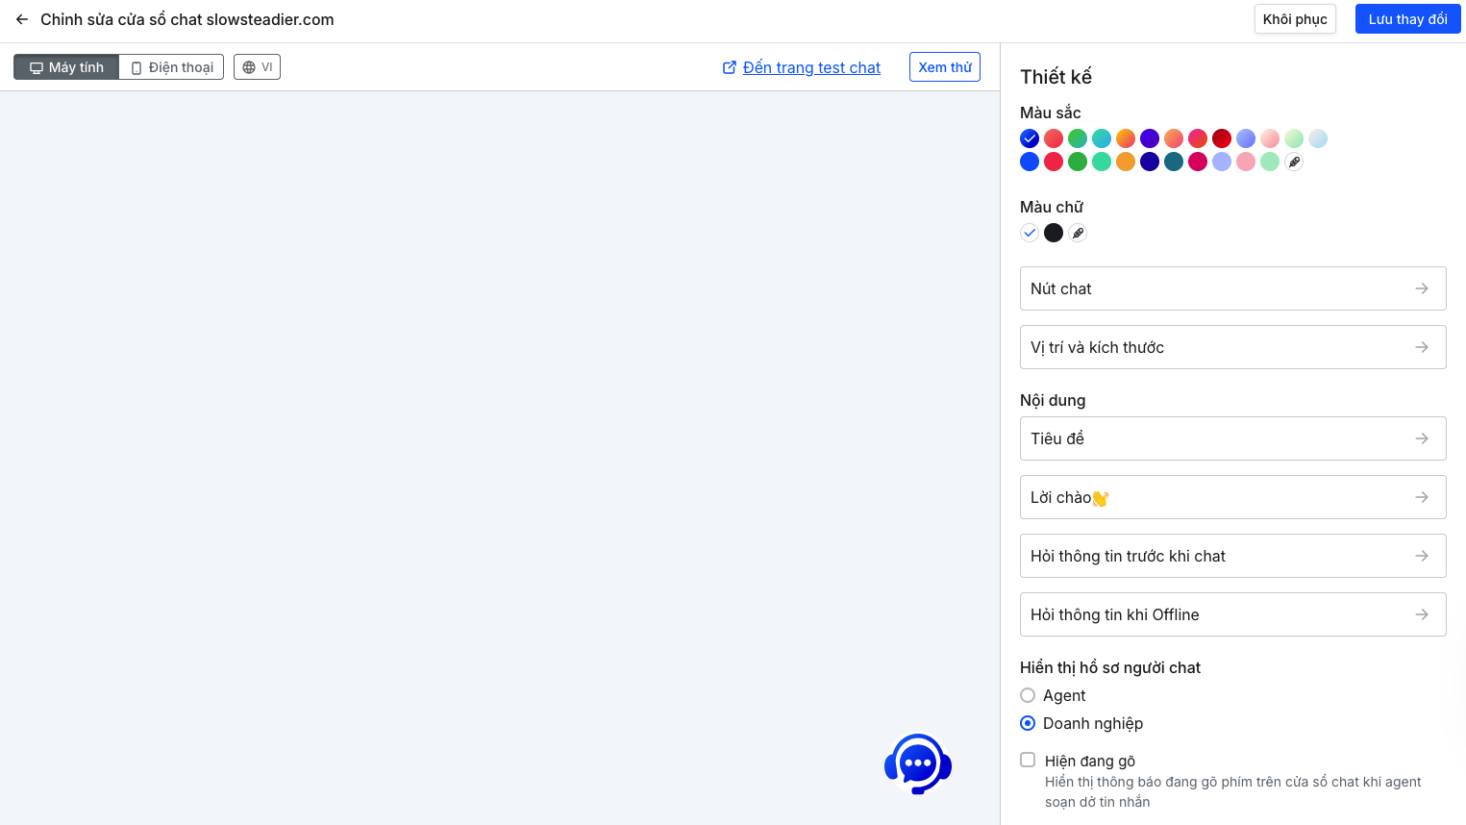
Task: Select the Agent radio option
Action: 1028,695
